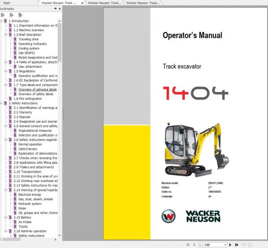Collapse the 2.5 General conduct node
The image size is (268, 248).
pos(6,126)
